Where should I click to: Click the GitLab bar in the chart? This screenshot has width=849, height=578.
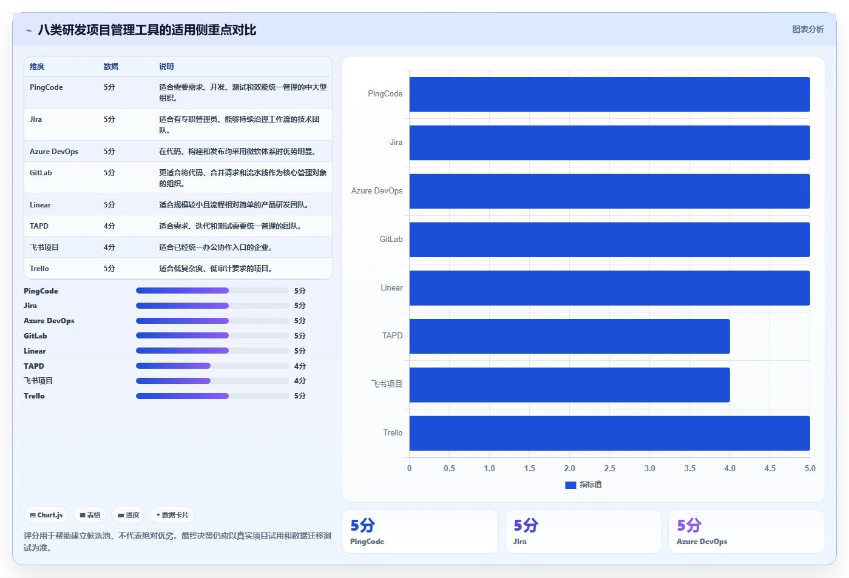point(609,240)
